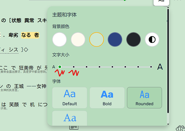
Task: Set text size to the second slider stop
Action: pyautogui.click(x=74, y=67)
